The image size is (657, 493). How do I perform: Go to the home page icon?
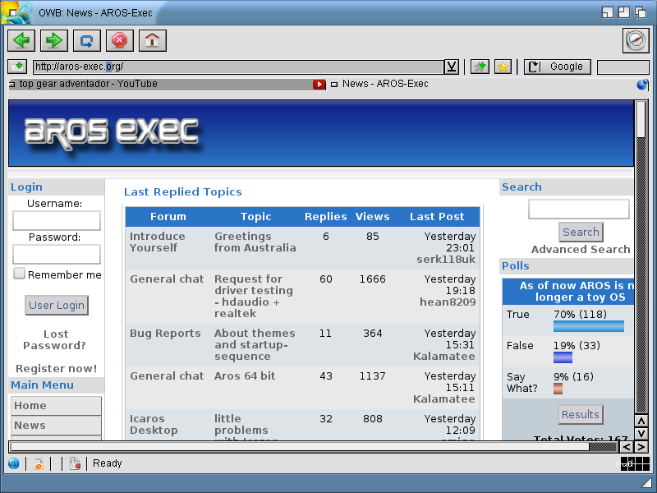pyautogui.click(x=153, y=40)
